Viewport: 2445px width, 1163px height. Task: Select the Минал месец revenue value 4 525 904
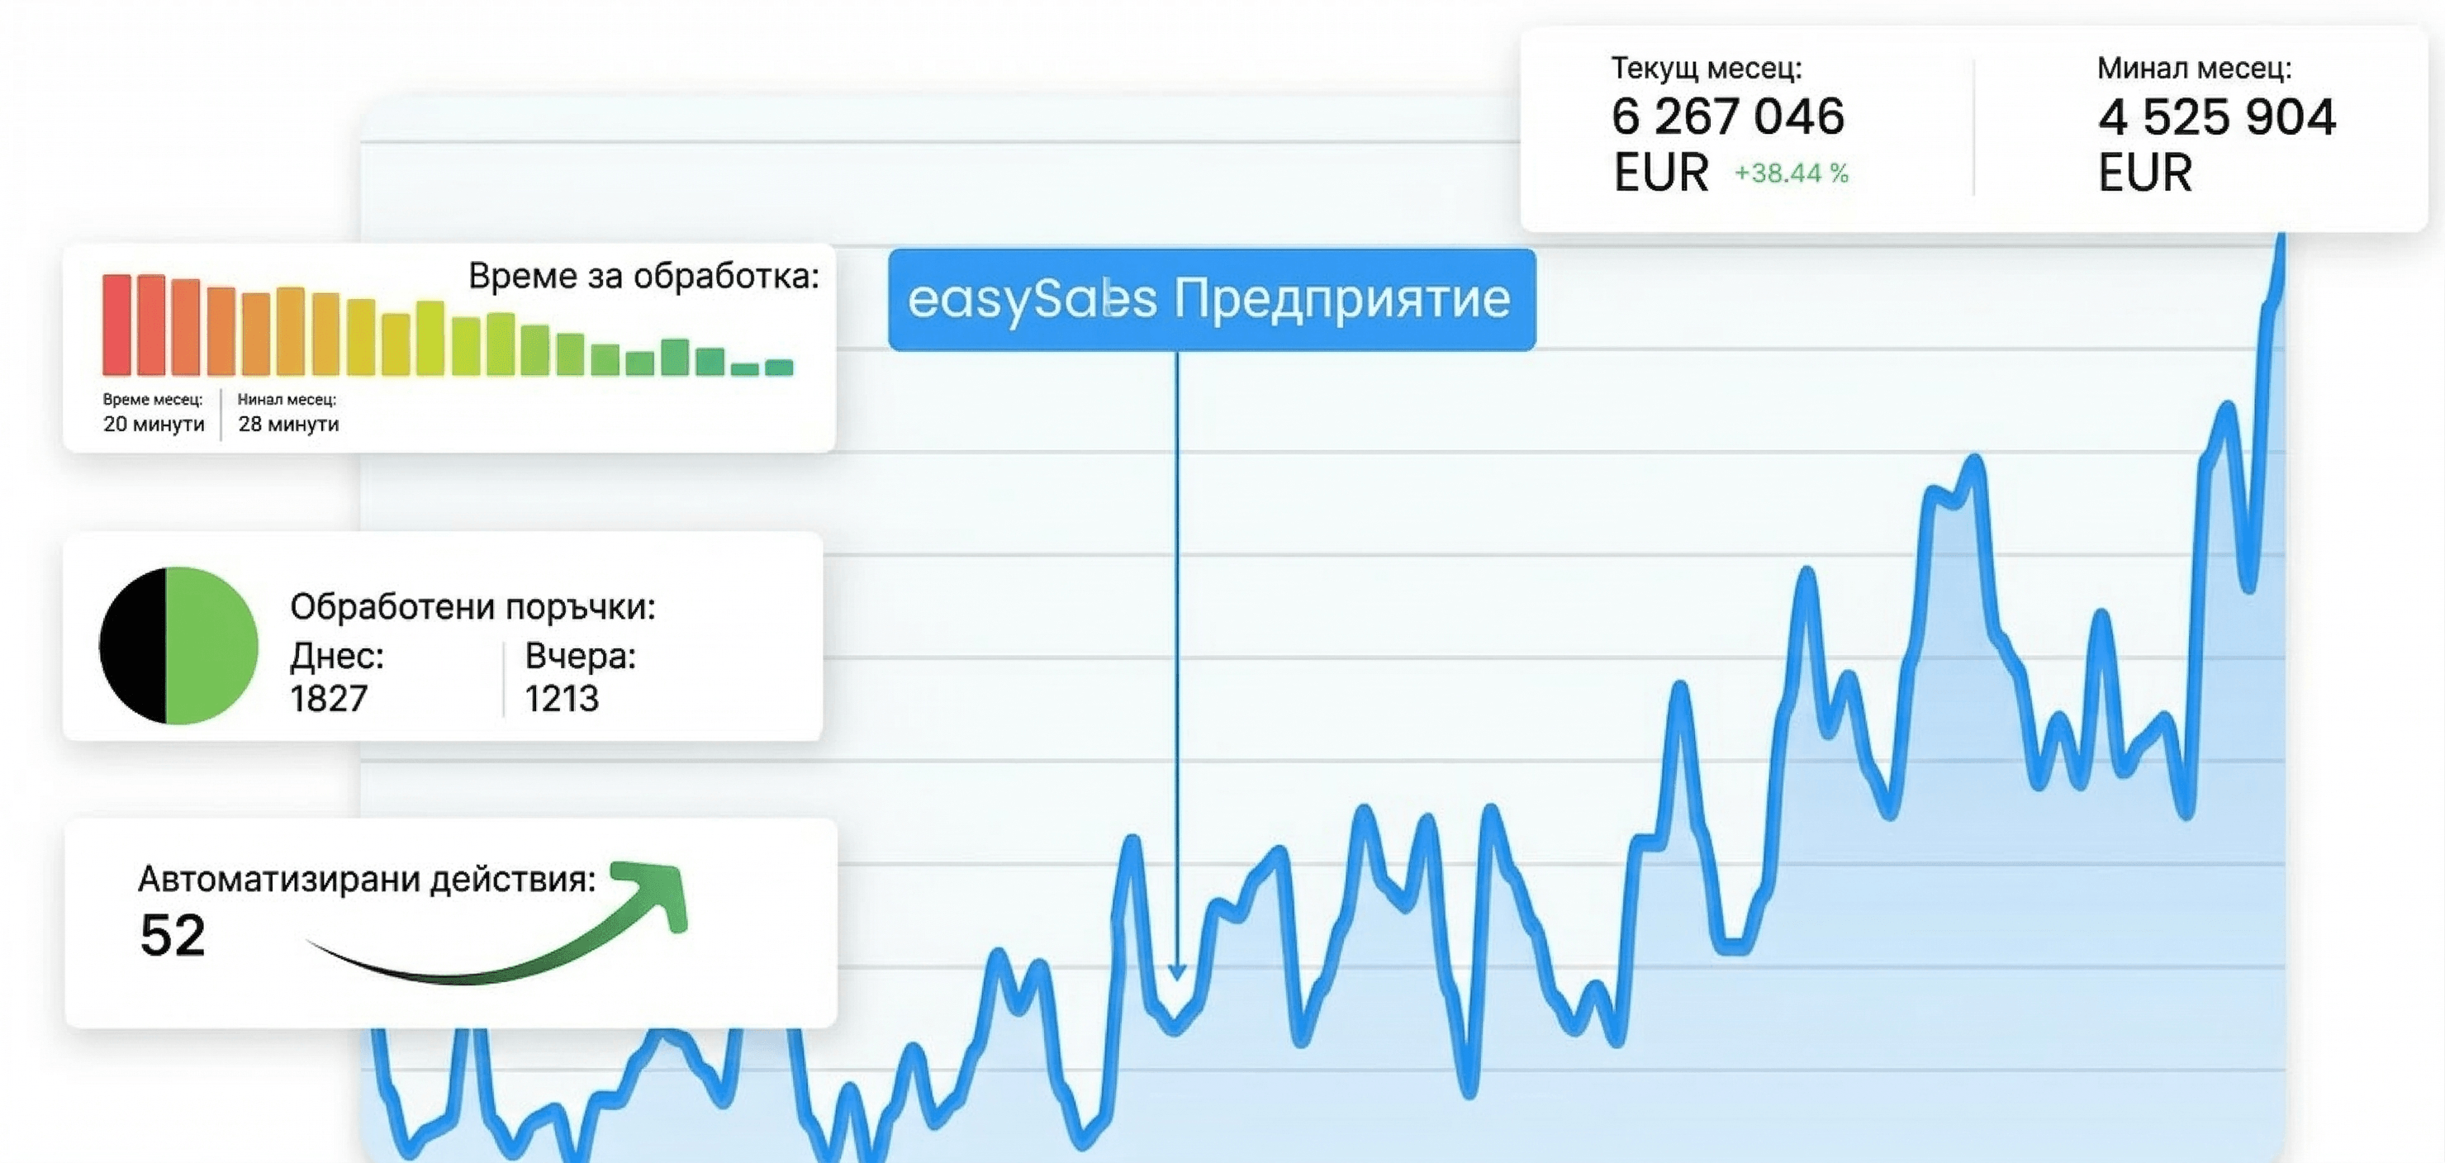coord(2216,118)
